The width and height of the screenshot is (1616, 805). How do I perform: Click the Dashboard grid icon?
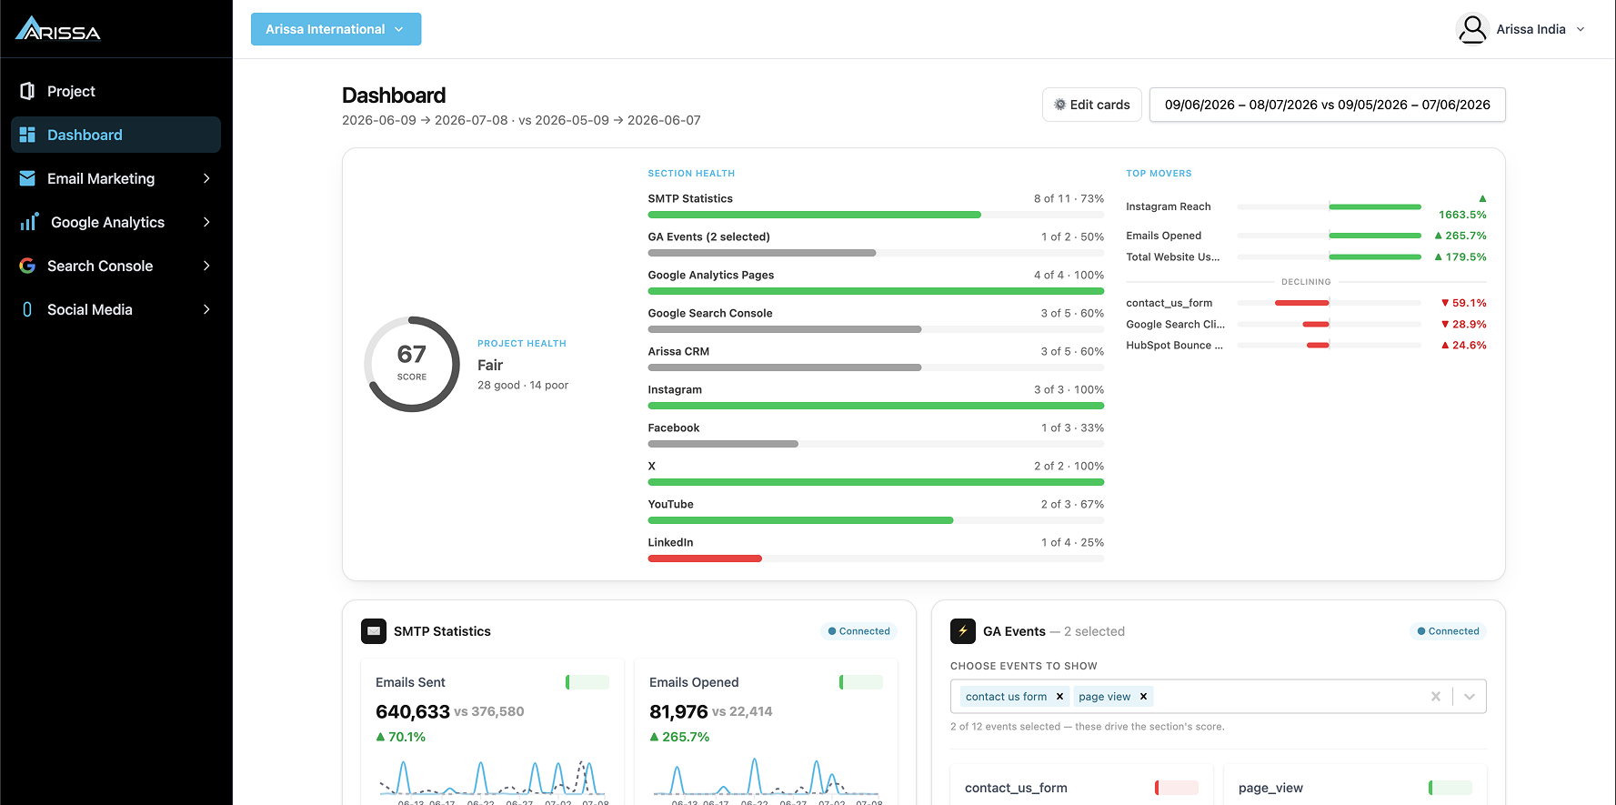[27, 135]
